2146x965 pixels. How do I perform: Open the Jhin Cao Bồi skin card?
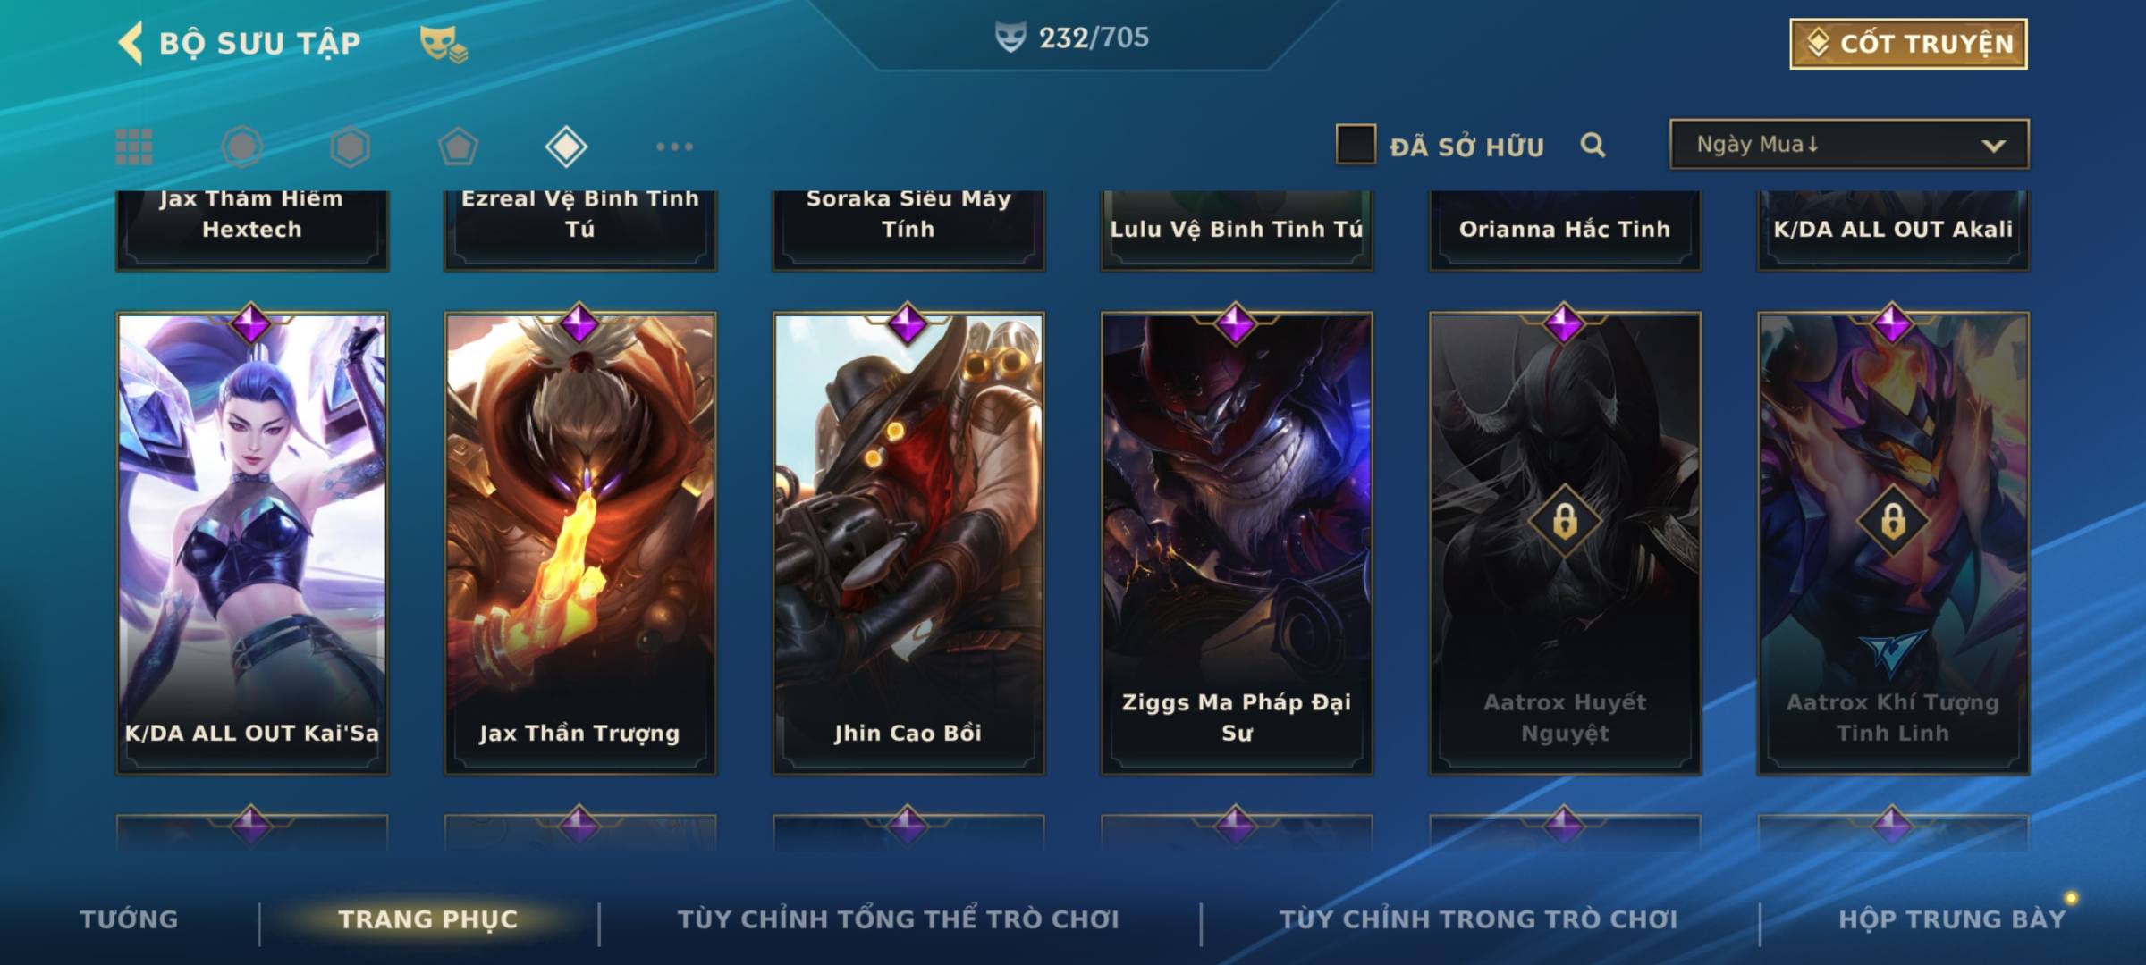[908, 543]
